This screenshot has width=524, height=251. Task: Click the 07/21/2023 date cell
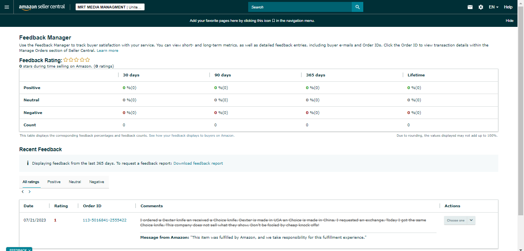[x=35, y=220]
